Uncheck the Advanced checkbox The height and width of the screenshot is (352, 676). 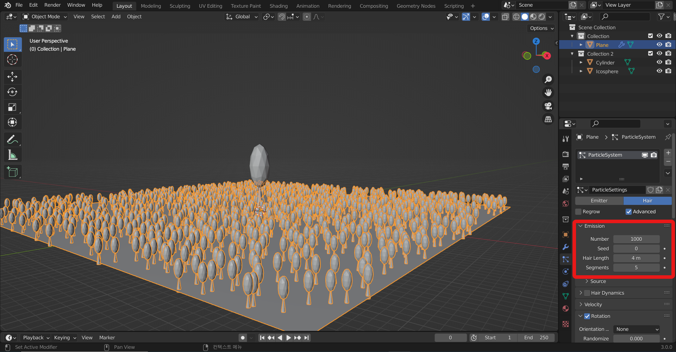(x=628, y=212)
